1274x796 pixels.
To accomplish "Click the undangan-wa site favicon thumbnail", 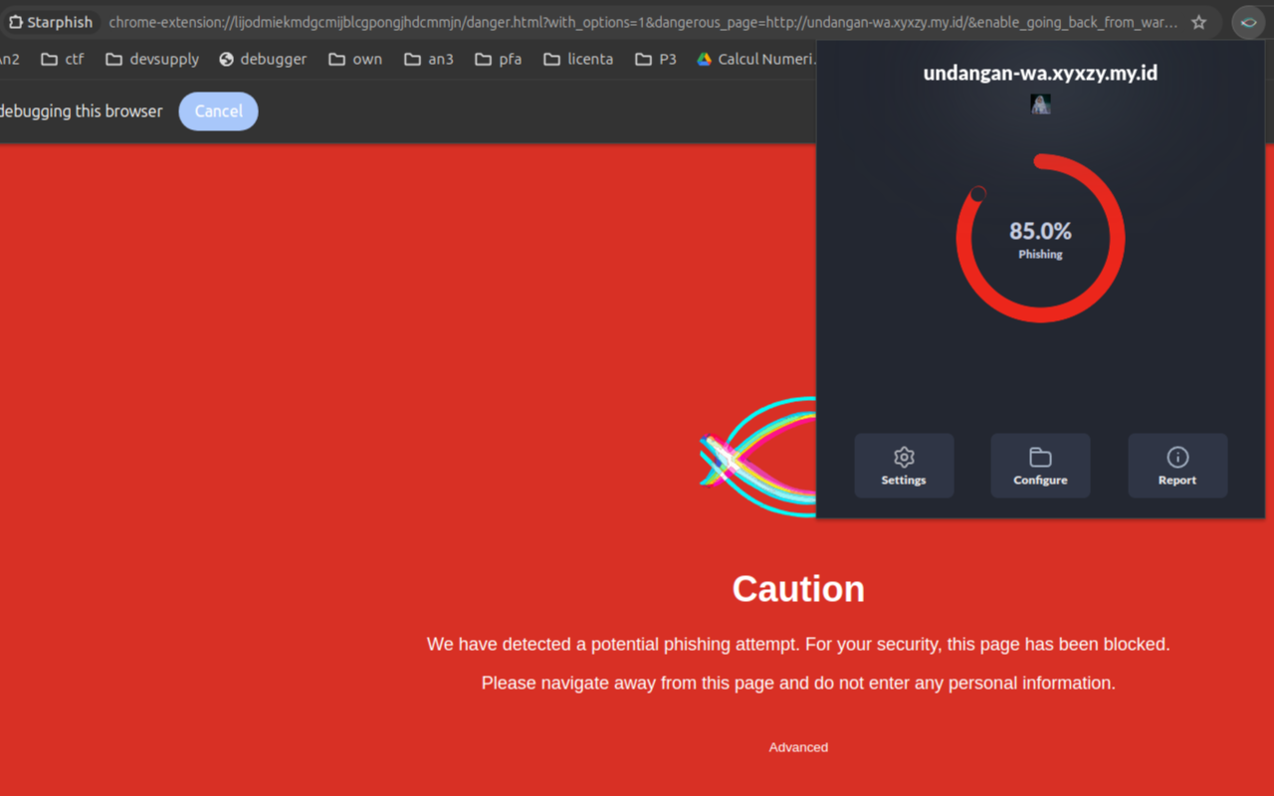I will point(1040,102).
